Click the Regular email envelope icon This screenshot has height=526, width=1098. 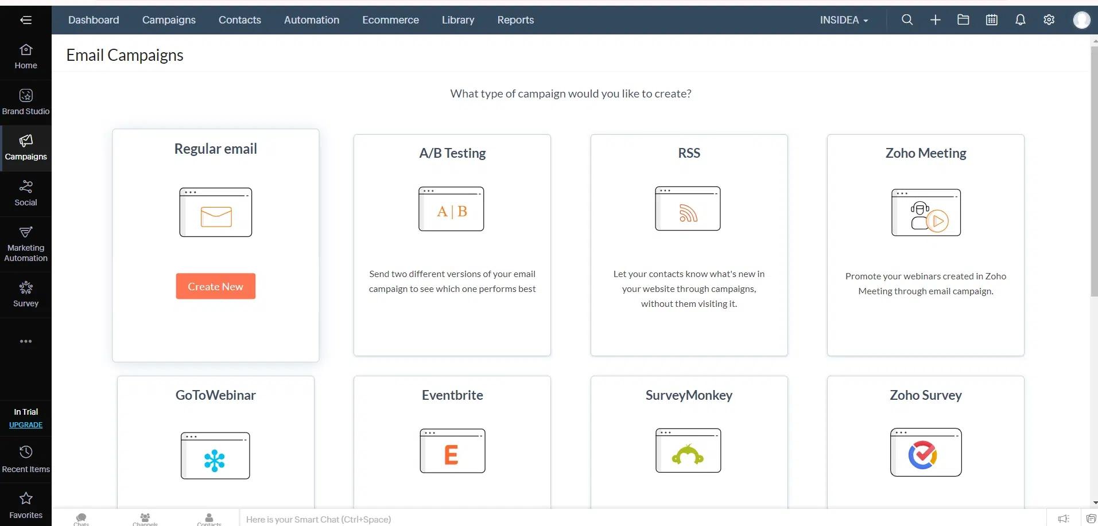(x=216, y=212)
